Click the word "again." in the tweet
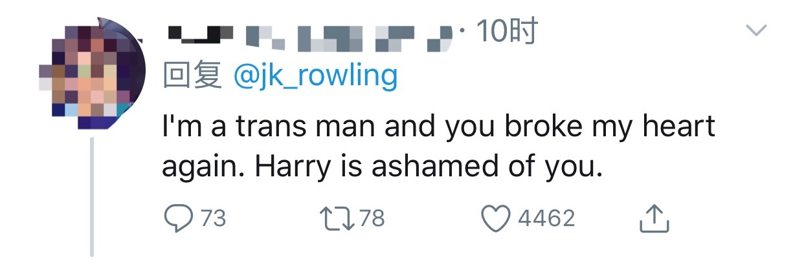The height and width of the screenshot is (270, 804). [x=201, y=167]
